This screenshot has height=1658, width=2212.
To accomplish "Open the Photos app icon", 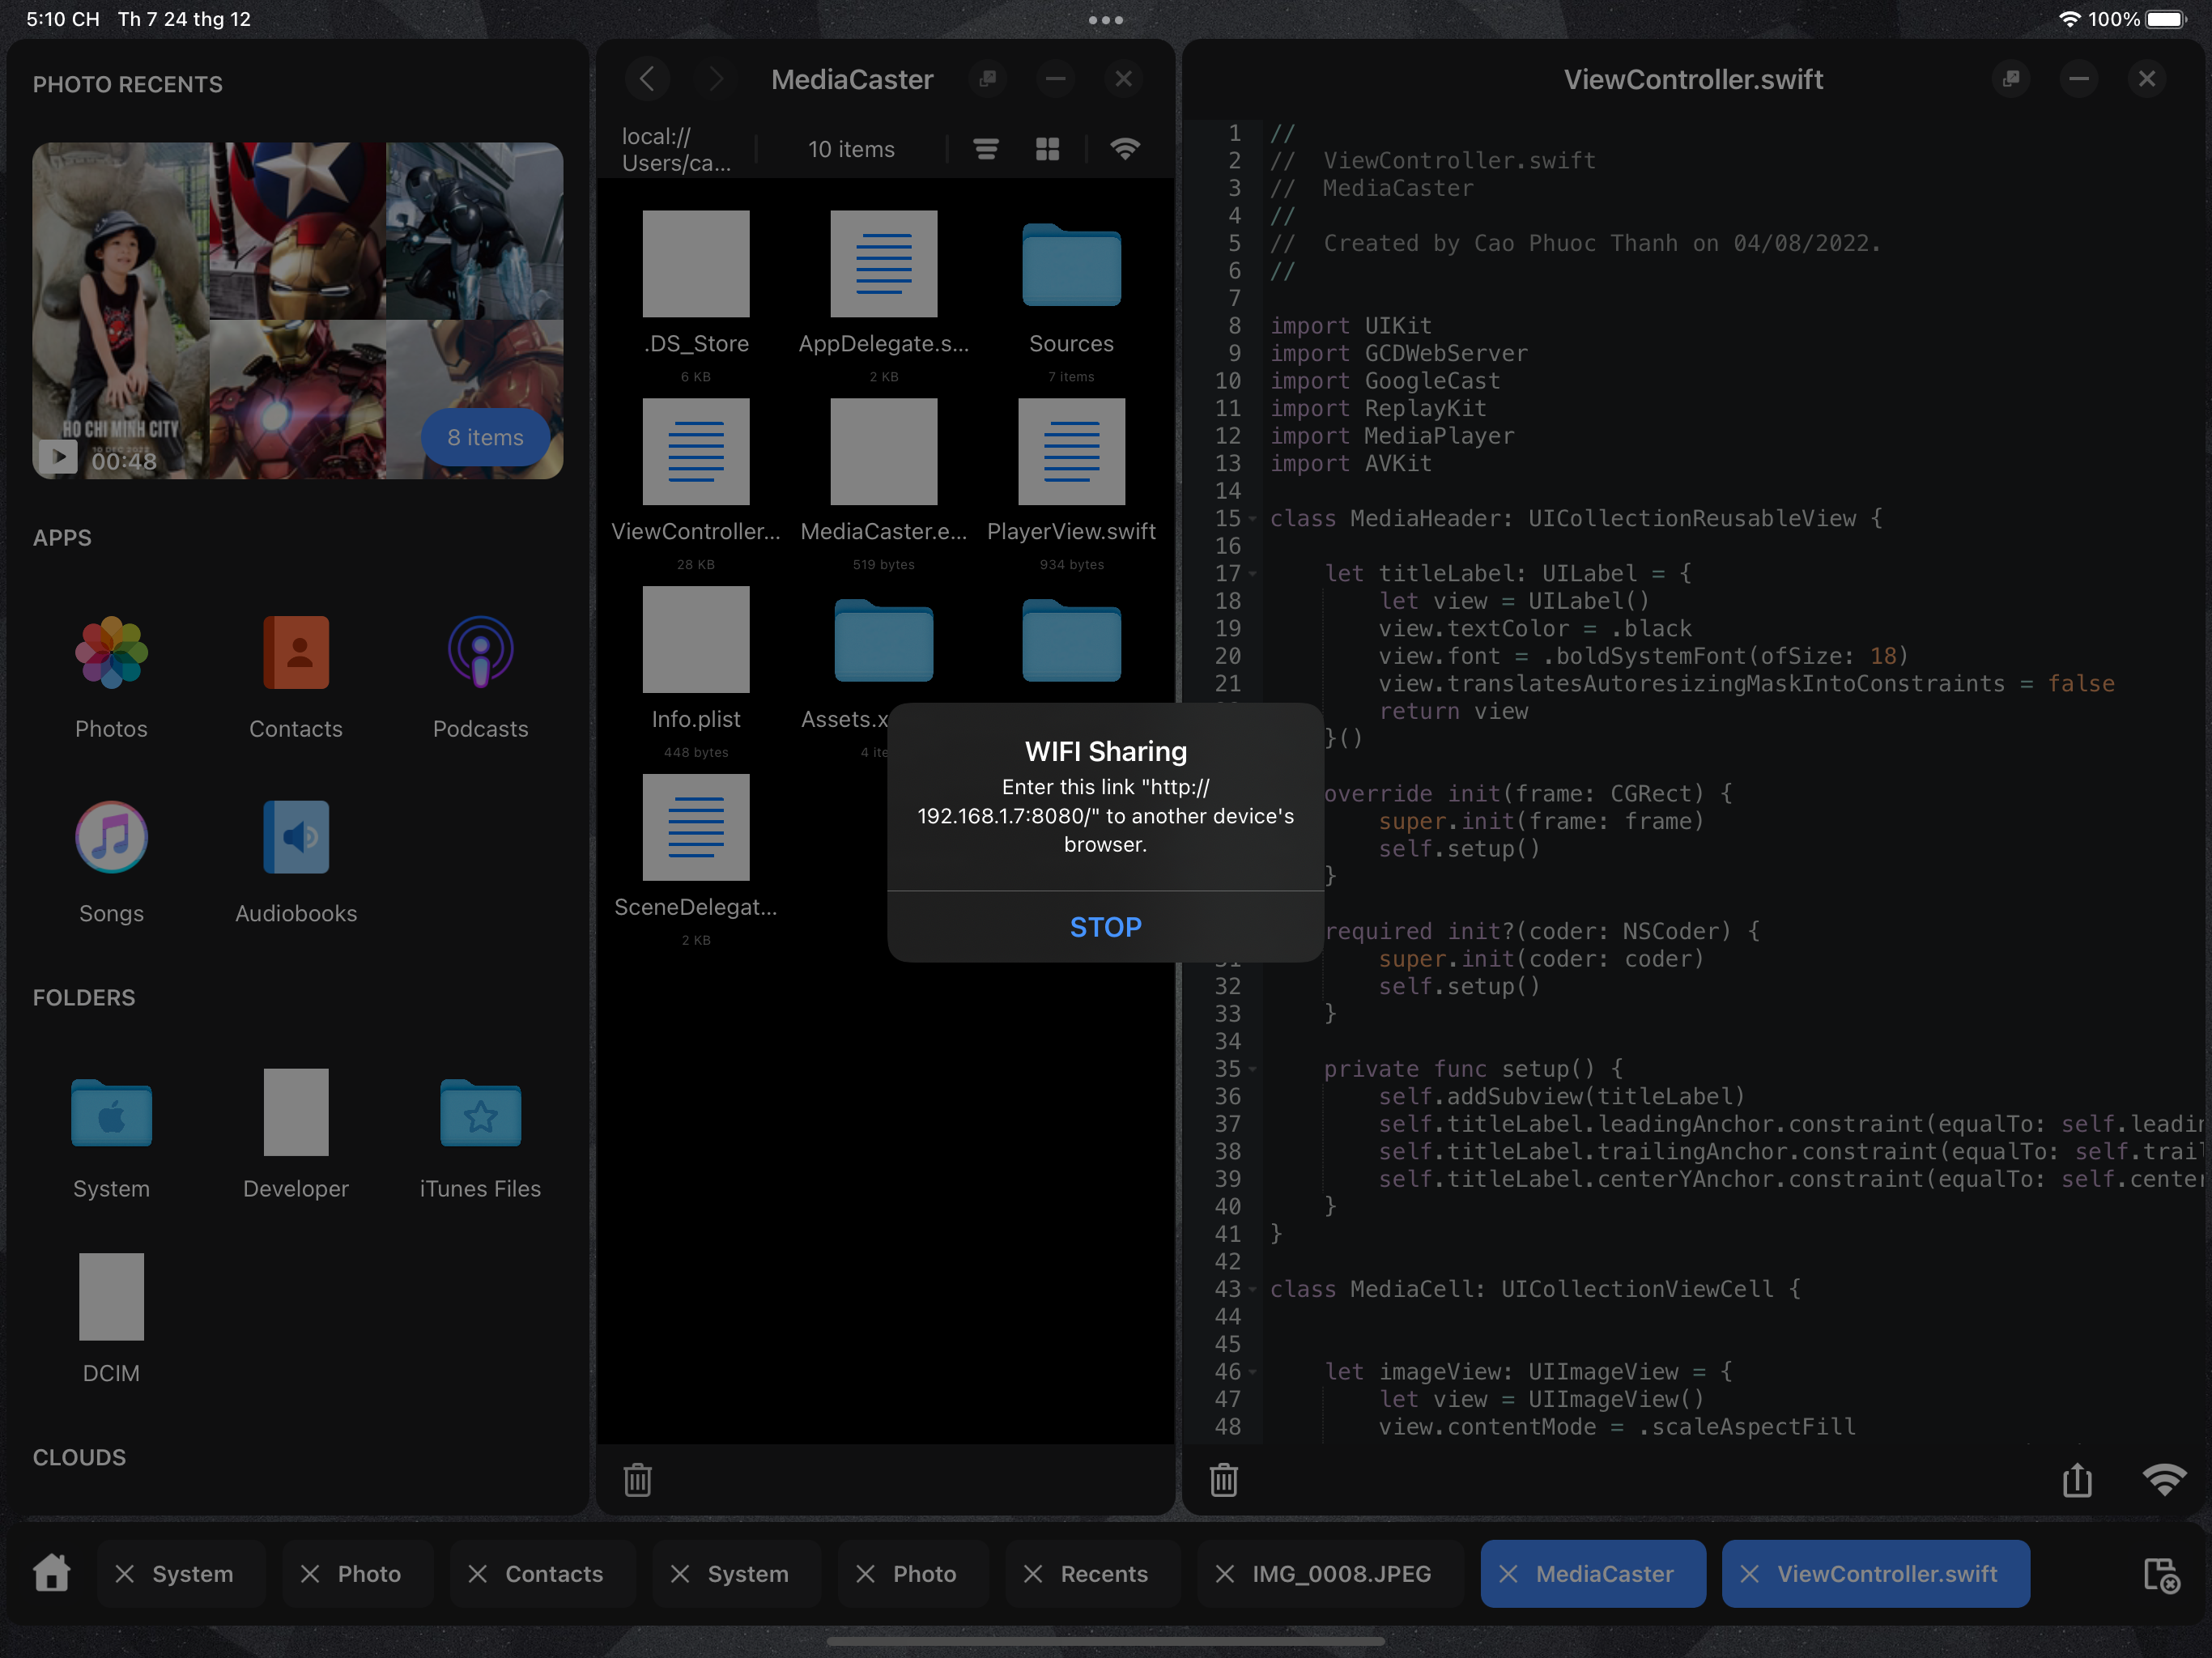I will tap(111, 652).
